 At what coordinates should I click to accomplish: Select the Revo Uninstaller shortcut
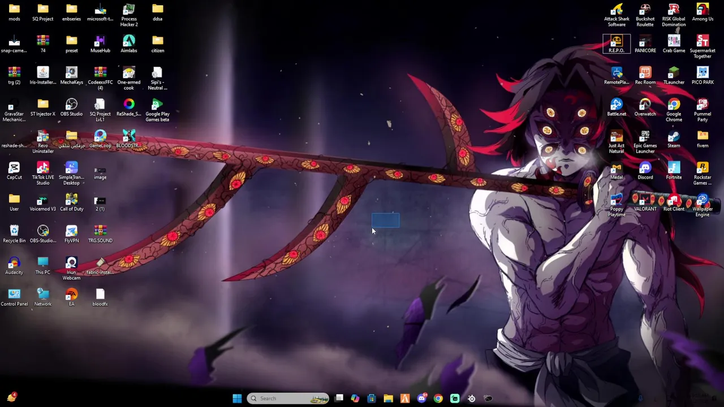coord(43,141)
